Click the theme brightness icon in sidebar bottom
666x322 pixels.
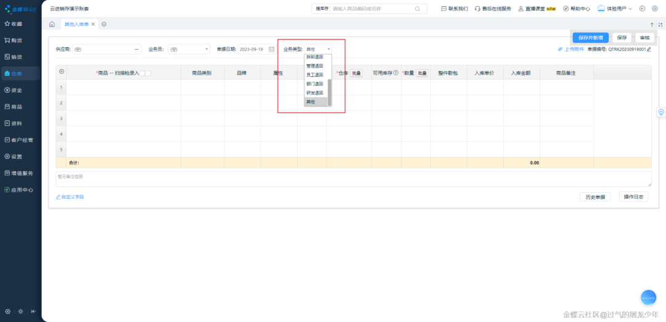click(x=20, y=312)
